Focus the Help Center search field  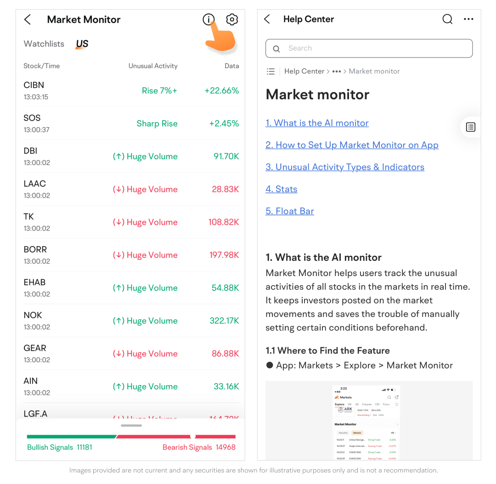click(x=369, y=48)
